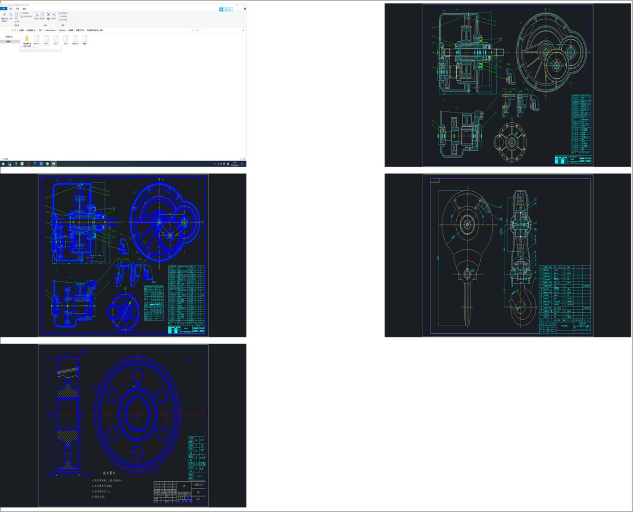Click the Move to icon in ribbon
The height and width of the screenshot is (512, 633).
pos(36,14)
